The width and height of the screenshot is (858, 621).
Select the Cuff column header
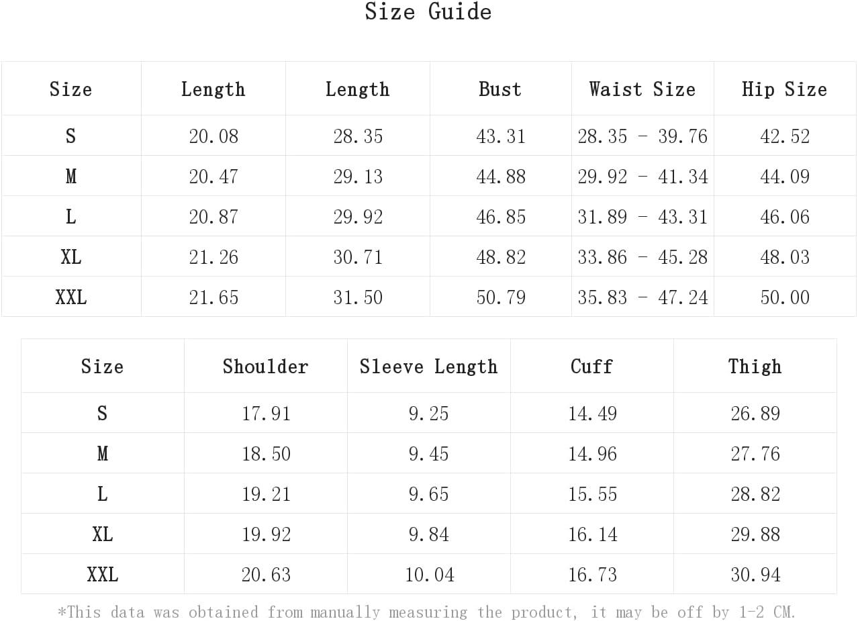pos(592,367)
